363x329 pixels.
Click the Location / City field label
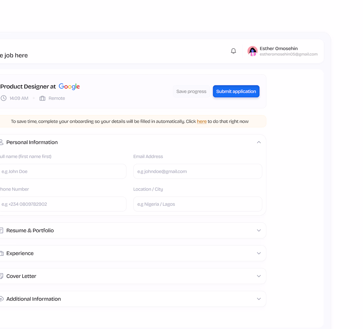(x=148, y=189)
